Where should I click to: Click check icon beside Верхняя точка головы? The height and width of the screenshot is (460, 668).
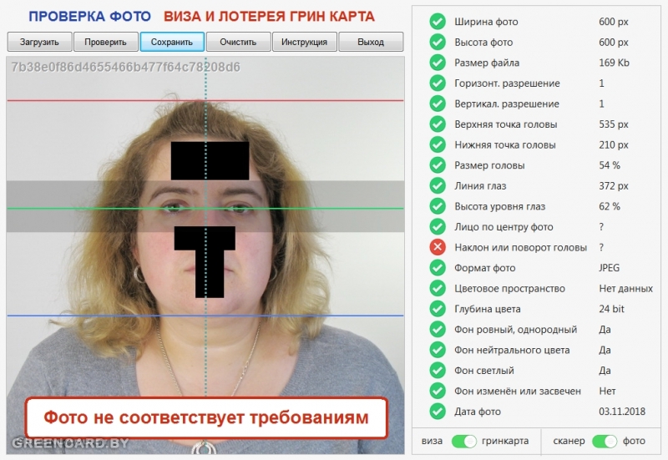click(438, 124)
